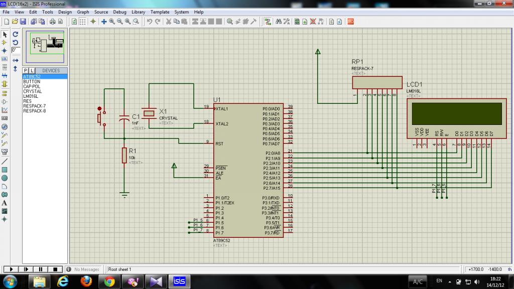Activate Generator mode
Image resolution: width=514 pixels, height=289 pixels.
(x=5, y=126)
